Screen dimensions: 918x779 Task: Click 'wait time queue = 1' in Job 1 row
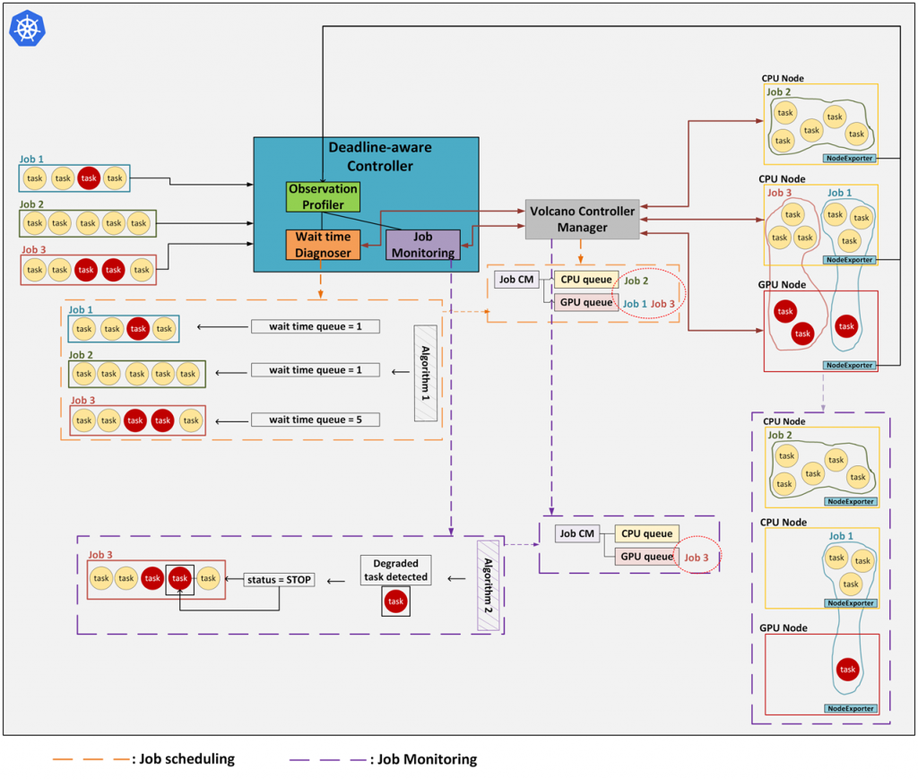[x=316, y=326]
